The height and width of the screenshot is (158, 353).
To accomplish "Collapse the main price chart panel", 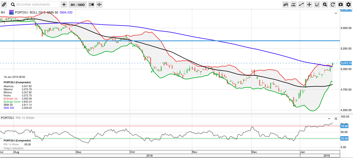I will [x=336, y=13].
